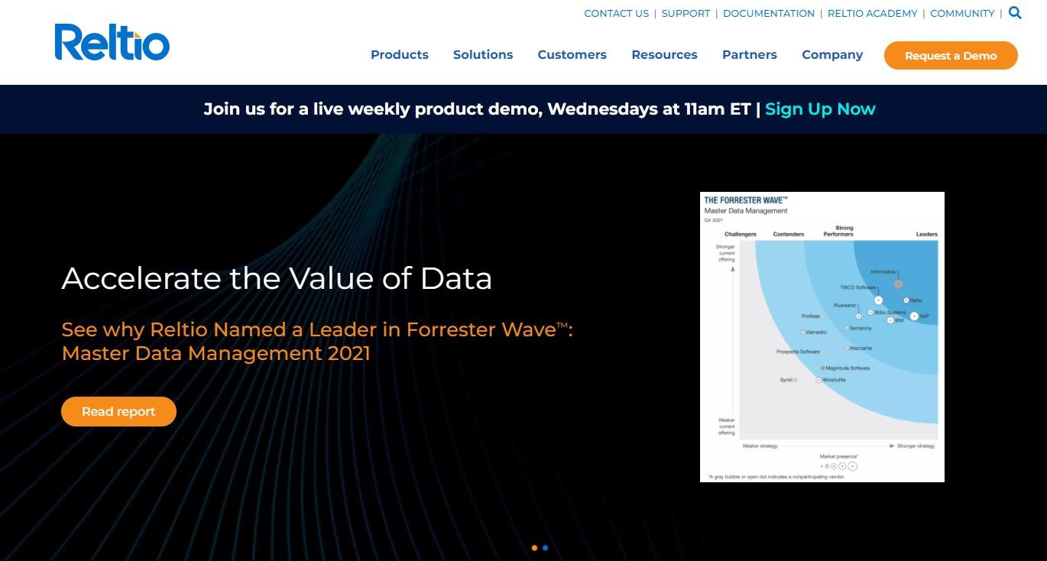The height and width of the screenshot is (561, 1047).
Task: Open the Products menu
Action: pos(399,55)
